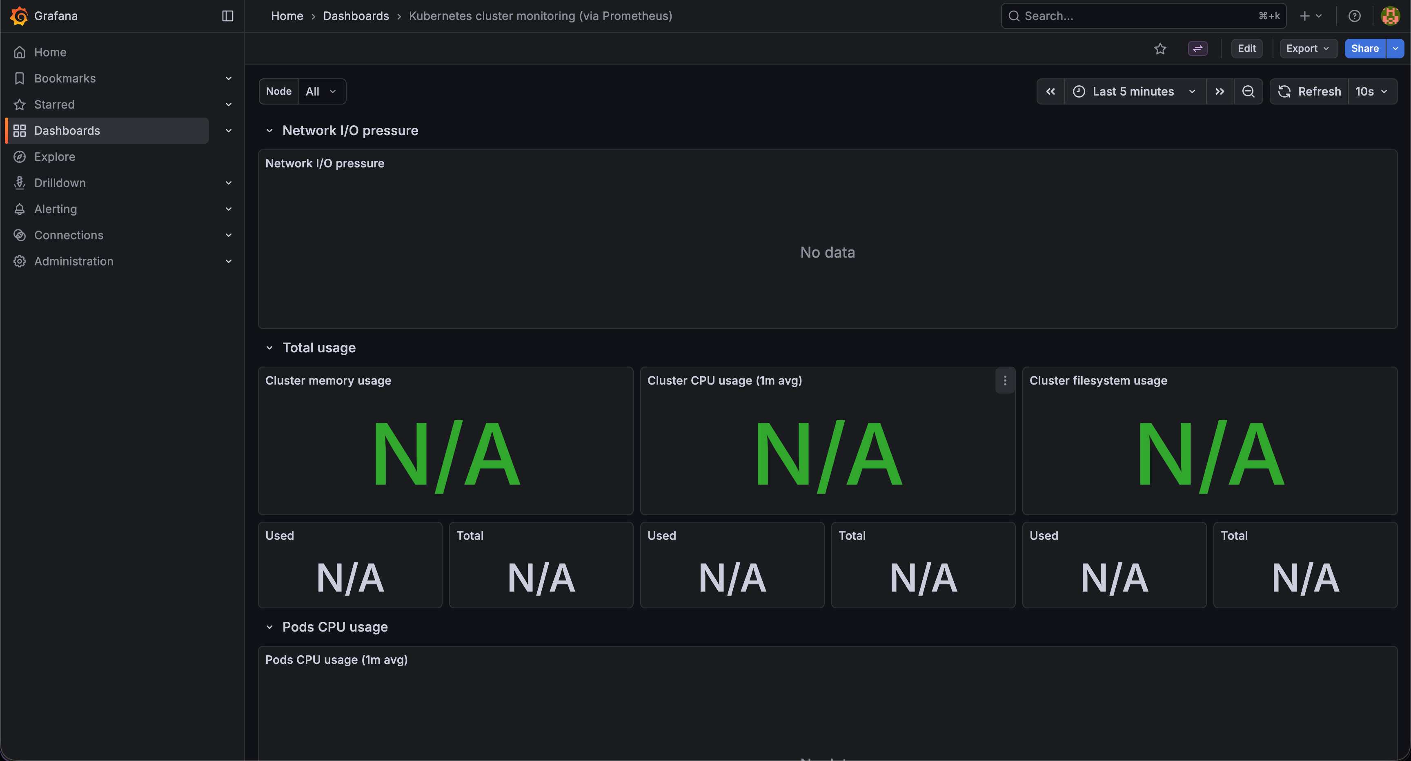Click the Dashboards breadcrumb link
This screenshot has width=1411, height=761.
coord(356,16)
